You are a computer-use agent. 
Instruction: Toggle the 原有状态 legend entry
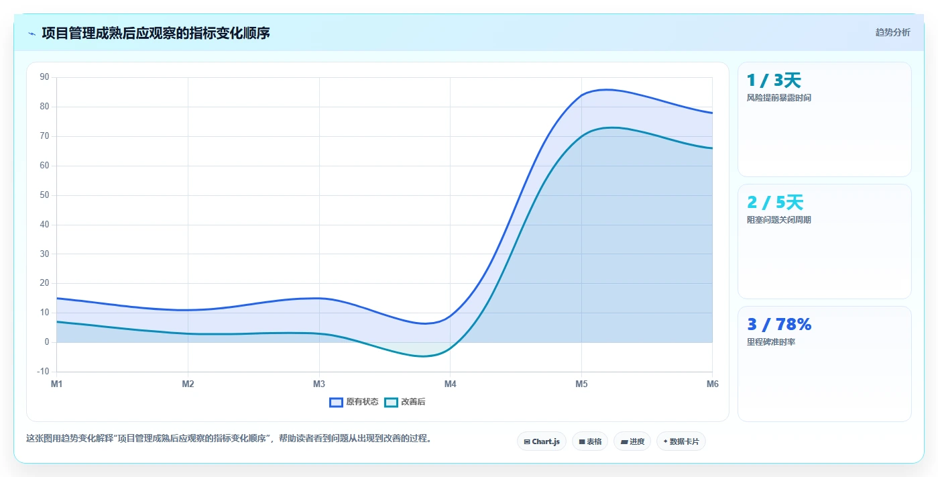point(353,402)
